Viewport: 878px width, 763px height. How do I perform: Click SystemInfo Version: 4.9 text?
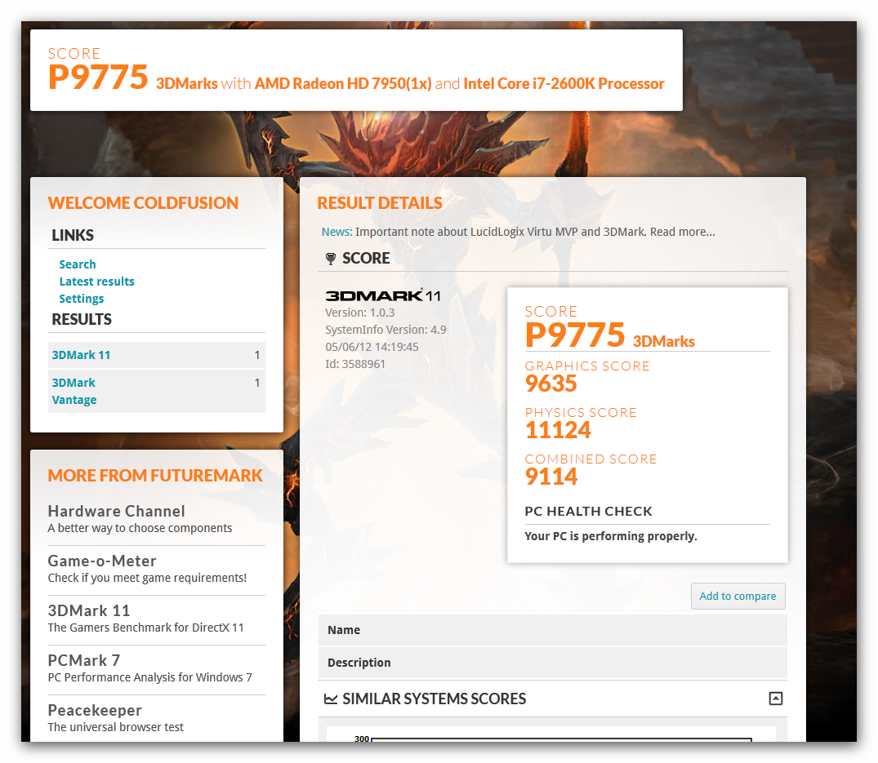386,330
